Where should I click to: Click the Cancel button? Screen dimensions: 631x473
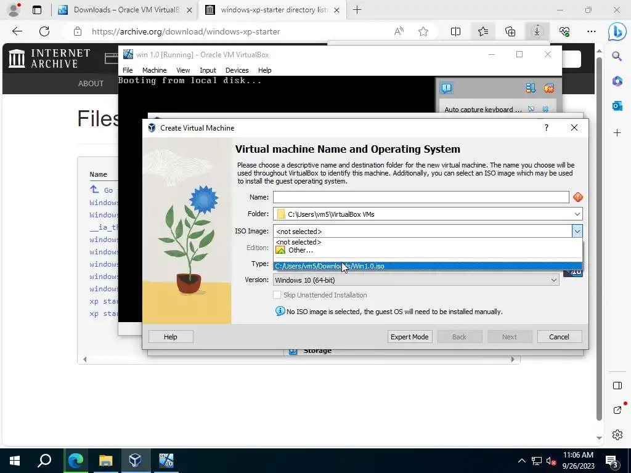(x=560, y=337)
